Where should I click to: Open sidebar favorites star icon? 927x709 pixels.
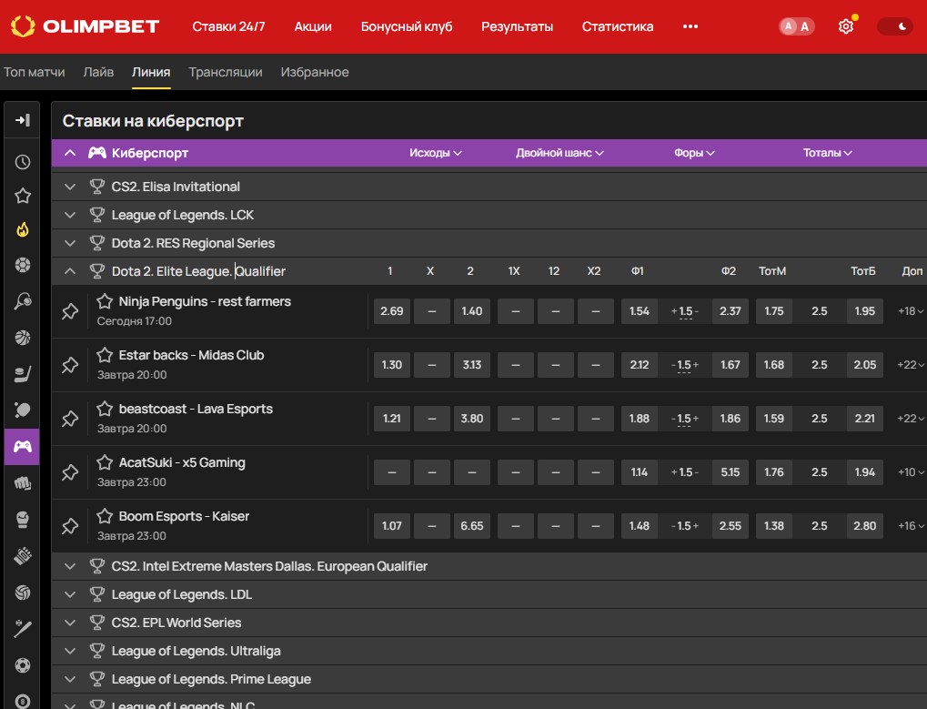pos(23,196)
